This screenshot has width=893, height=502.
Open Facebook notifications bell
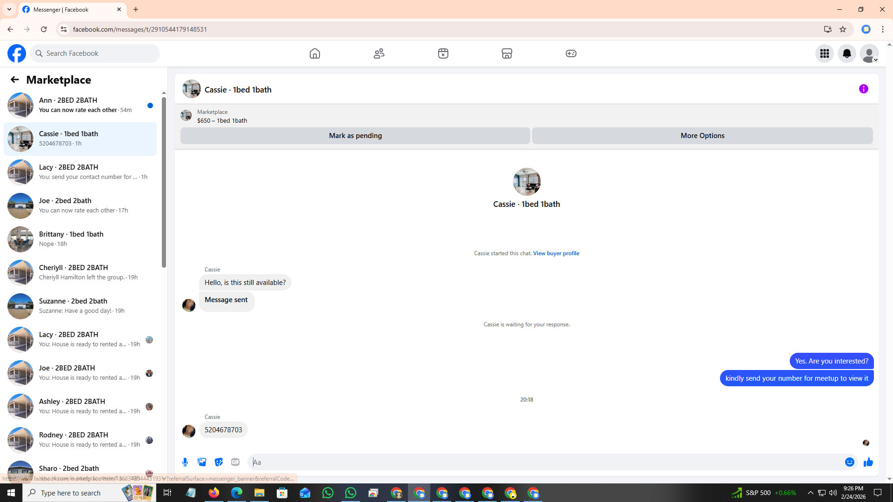click(x=846, y=53)
